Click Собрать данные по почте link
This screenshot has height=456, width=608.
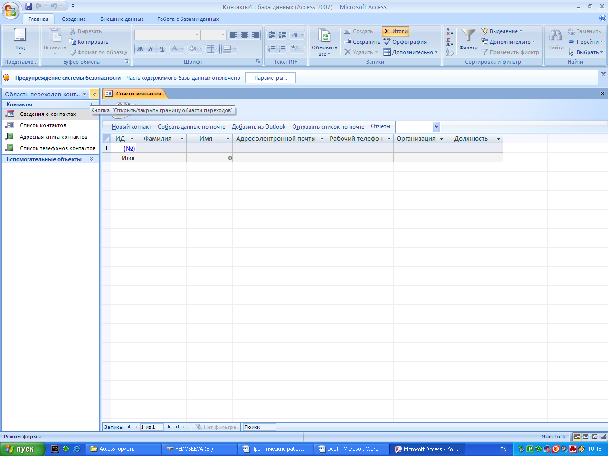click(191, 127)
